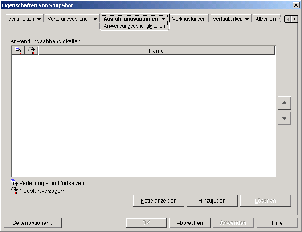Click the Kette anzeigen button
Screen dimensions: 302x232
click(x=159, y=201)
